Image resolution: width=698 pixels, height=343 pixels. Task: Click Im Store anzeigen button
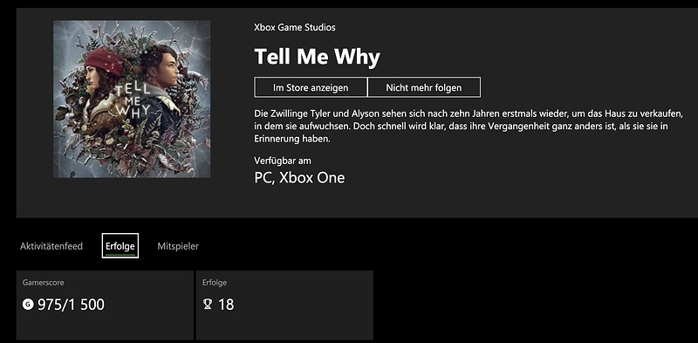point(311,87)
